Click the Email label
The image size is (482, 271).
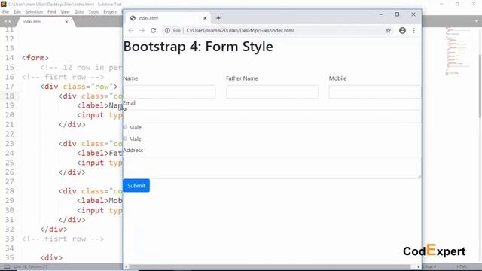[130, 103]
